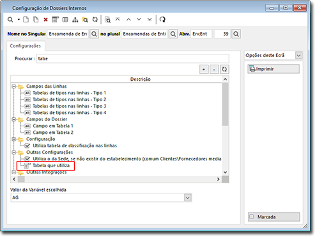
Task: Create a new record with the blank page icon
Action: point(26,20)
